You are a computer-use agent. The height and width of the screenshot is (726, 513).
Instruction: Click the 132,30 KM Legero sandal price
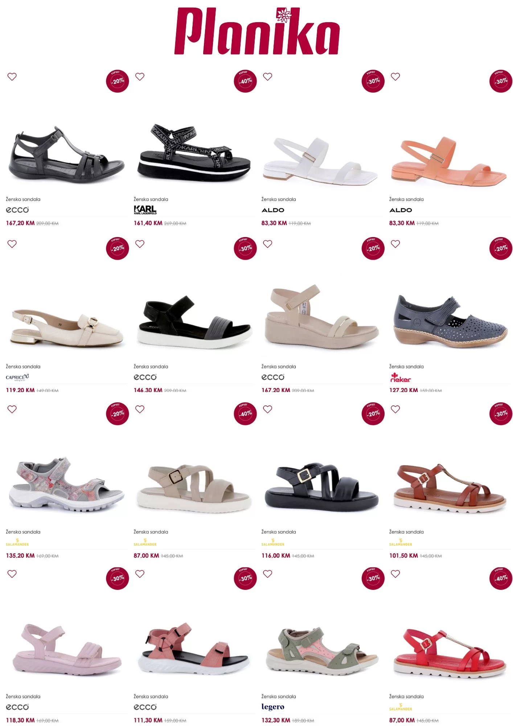point(276,720)
